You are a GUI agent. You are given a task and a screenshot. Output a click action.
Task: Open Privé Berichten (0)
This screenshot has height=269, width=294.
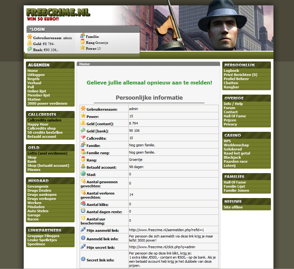(x=241, y=75)
